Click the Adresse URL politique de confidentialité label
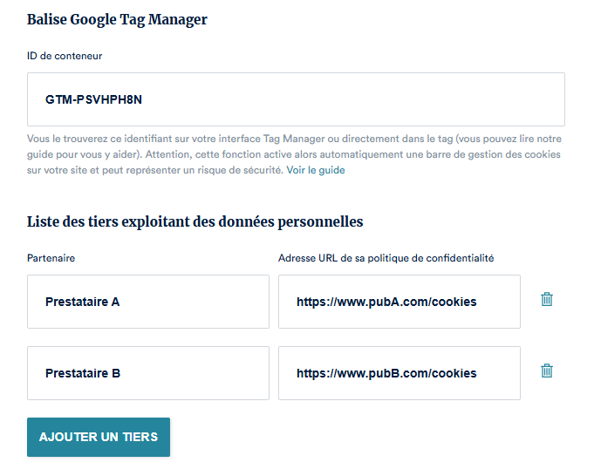This screenshot has width=594, height=476. (x=386, y=258)
